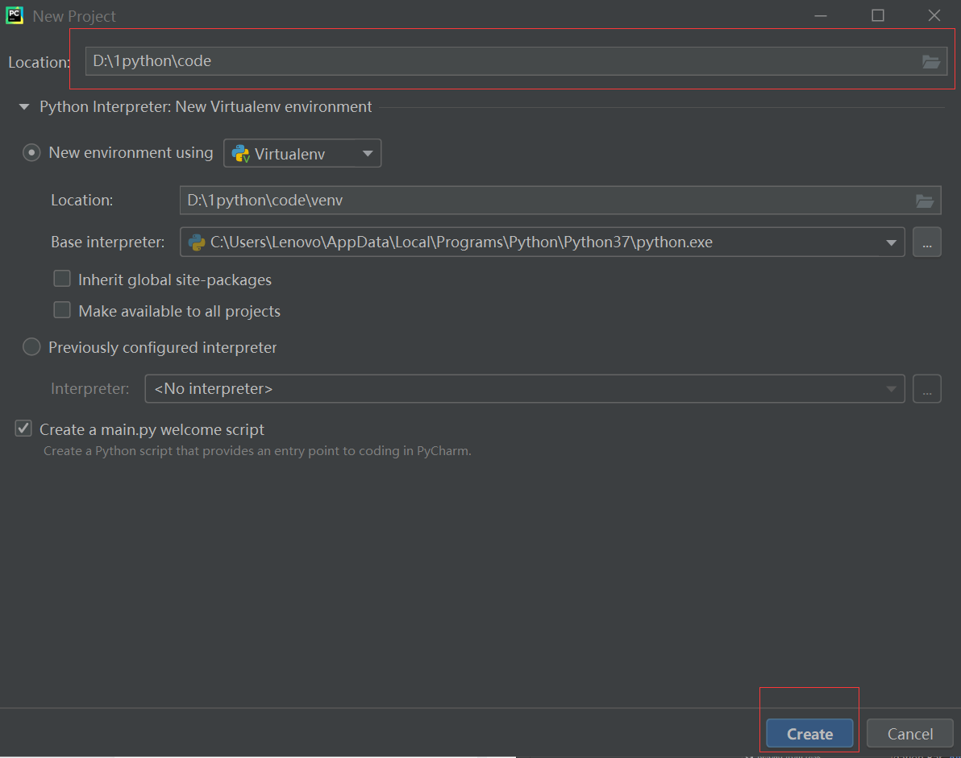
Task: Click the PyCharm logo in the title bar
Action: [x=14, y=15]
